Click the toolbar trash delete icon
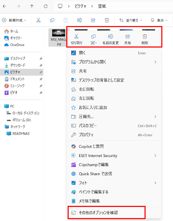 (x=107, y=20)
